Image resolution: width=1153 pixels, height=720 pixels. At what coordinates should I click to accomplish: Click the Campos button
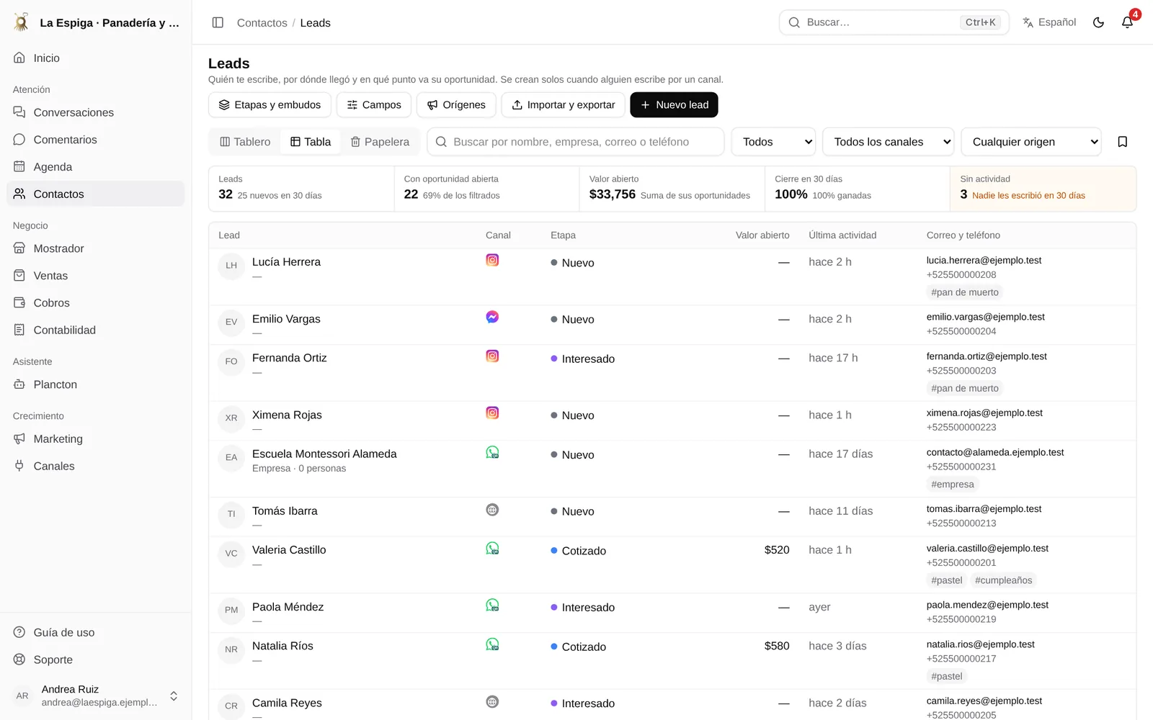373,104
